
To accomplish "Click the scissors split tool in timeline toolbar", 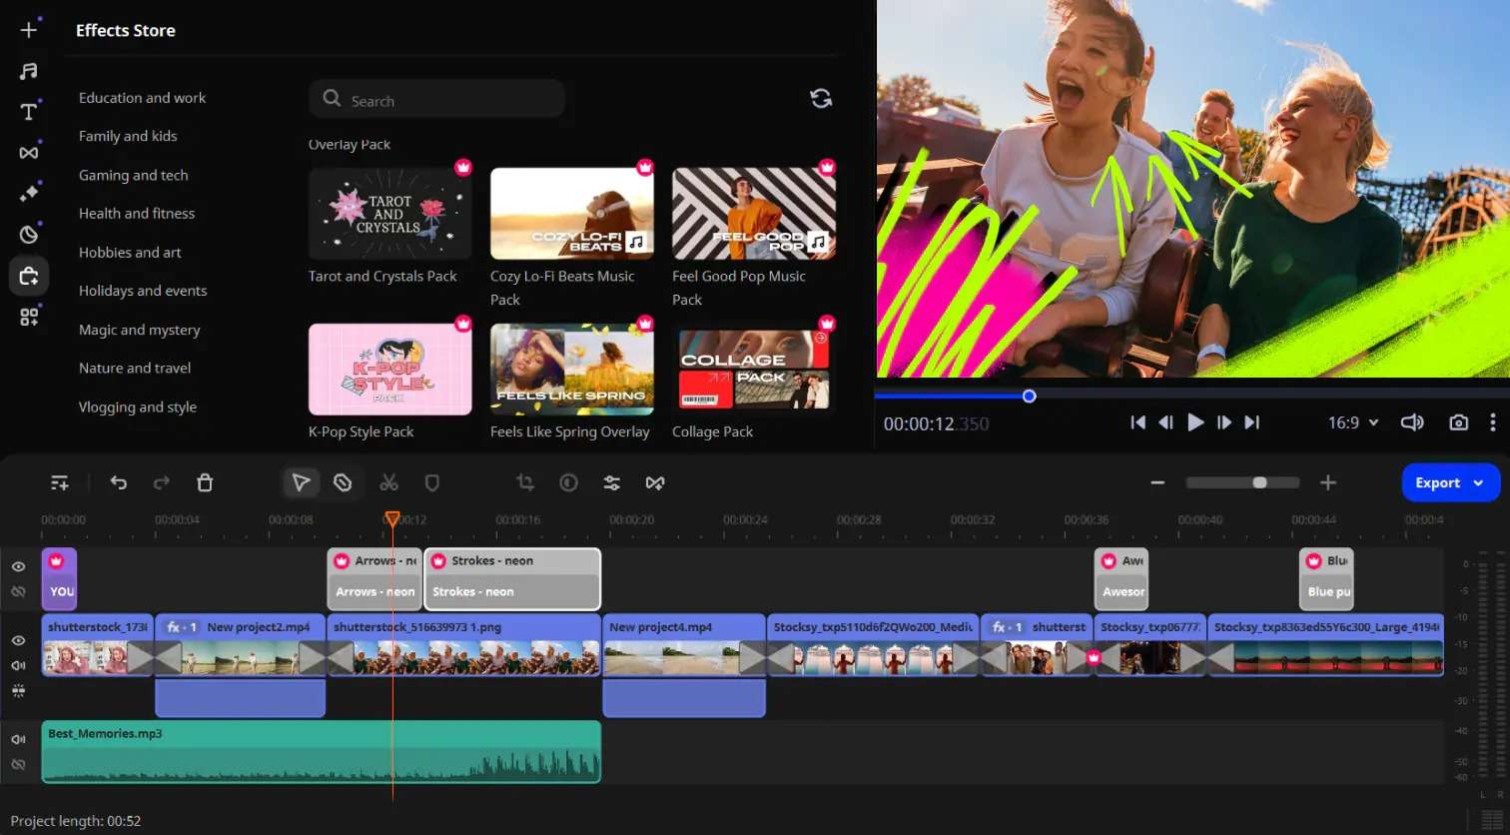I will (x=388, y=483).
